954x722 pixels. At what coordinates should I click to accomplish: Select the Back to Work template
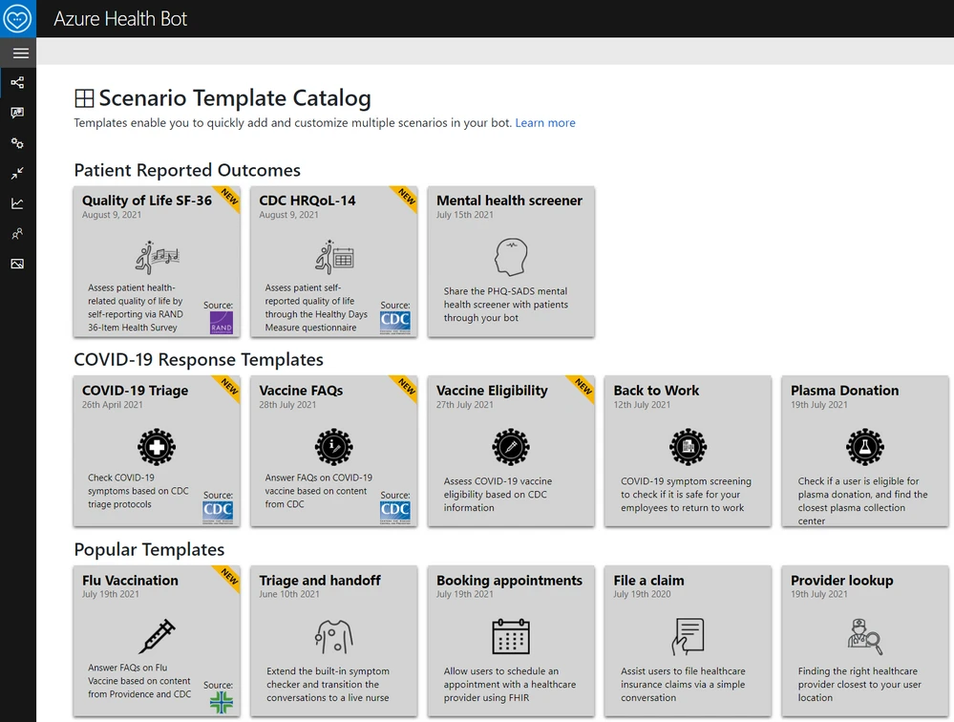(x=688, y=451)
